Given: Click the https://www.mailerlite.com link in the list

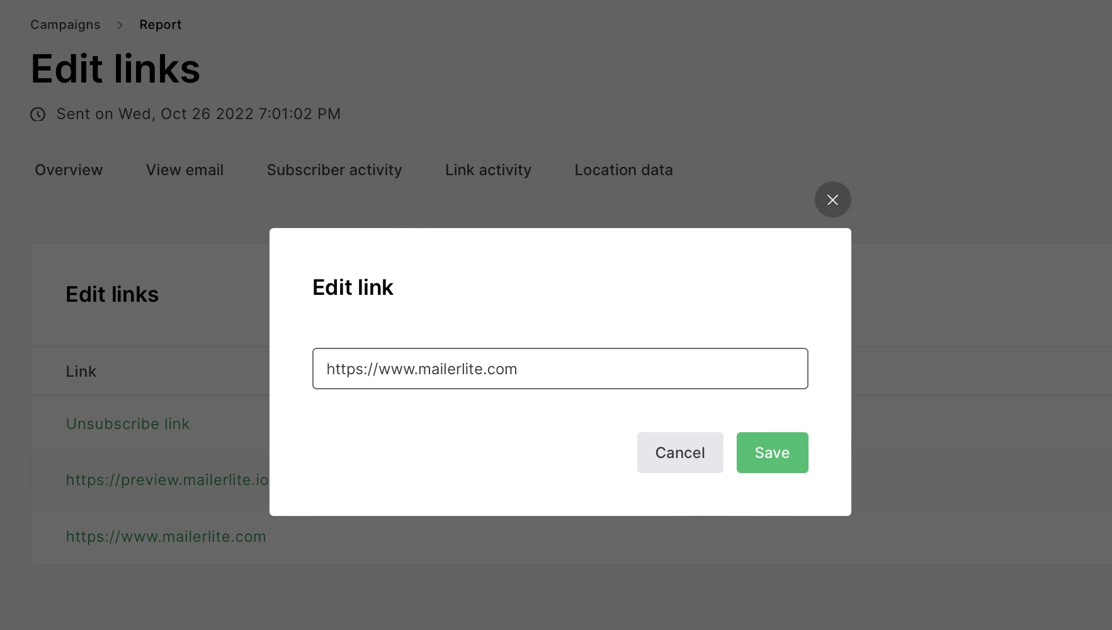Looking at the screenshot, I should (166, 537).
